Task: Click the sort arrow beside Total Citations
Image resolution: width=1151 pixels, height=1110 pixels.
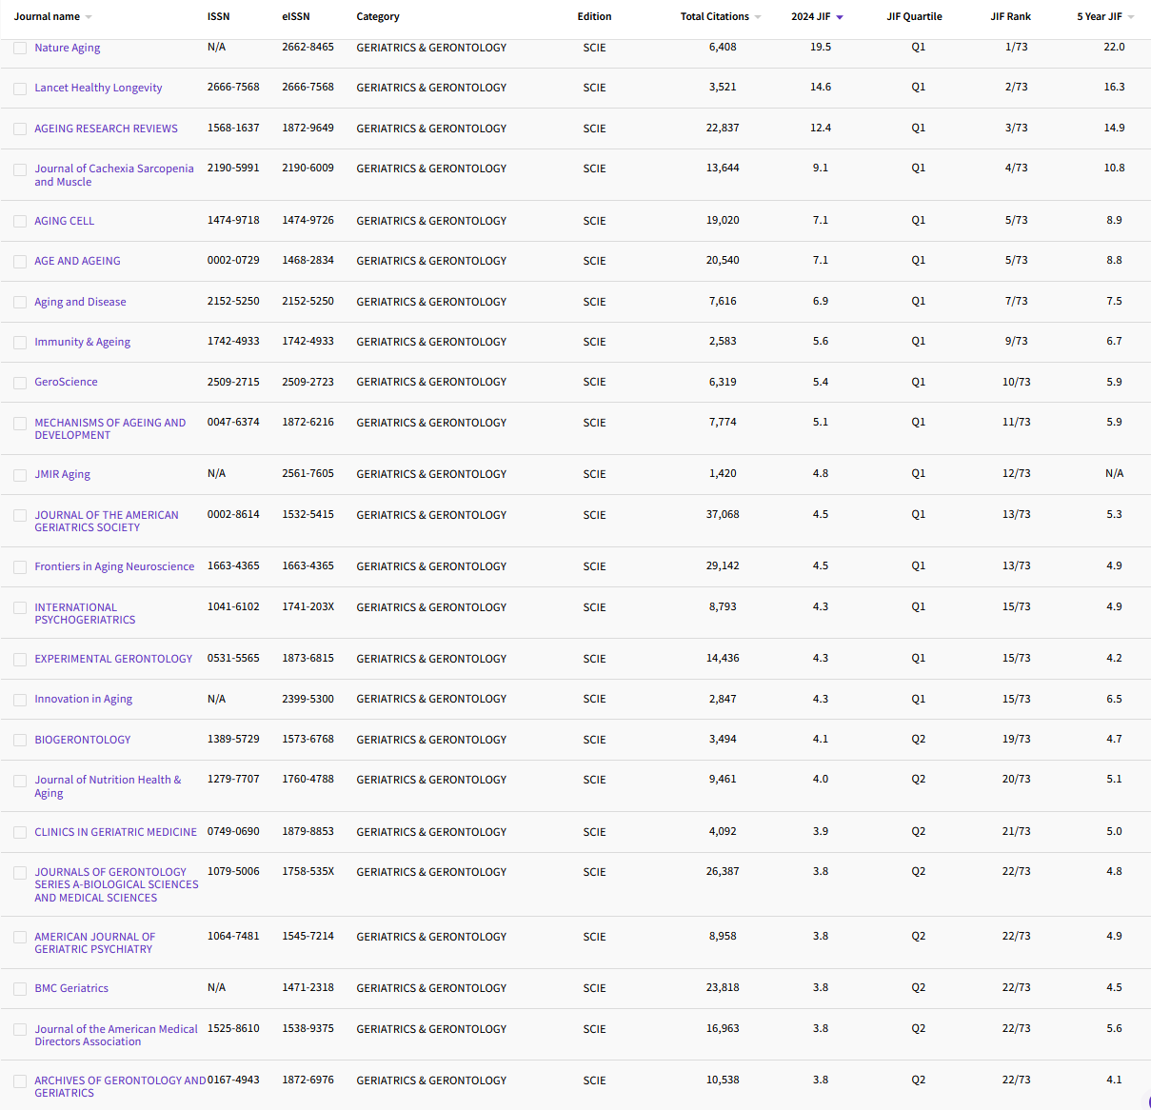Action: pyautogui.click(x=757, y=16)
